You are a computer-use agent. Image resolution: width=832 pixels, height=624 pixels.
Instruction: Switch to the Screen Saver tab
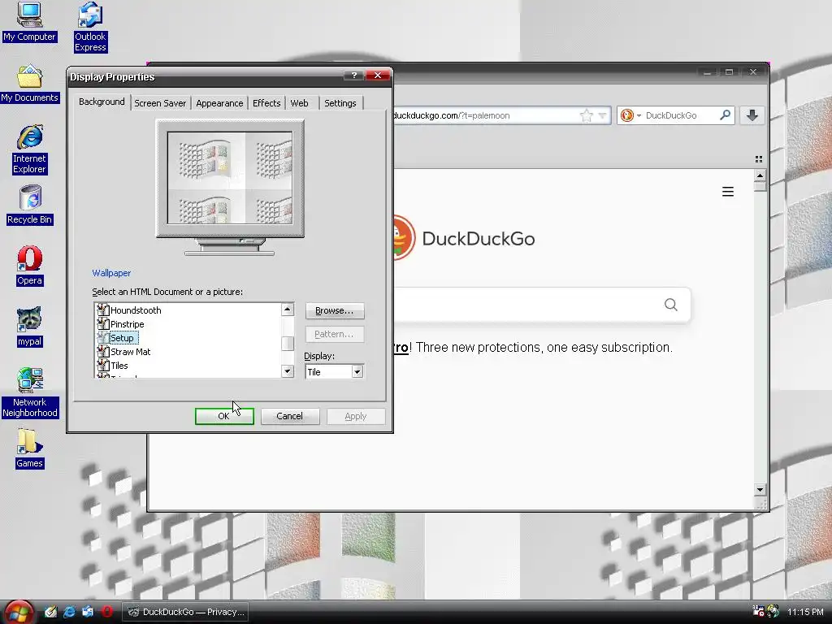coord(160,103)
